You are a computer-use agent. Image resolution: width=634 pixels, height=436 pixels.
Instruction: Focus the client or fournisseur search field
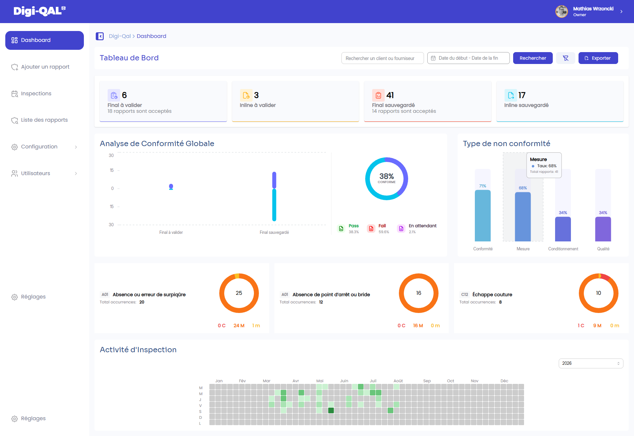coord(383,58)
